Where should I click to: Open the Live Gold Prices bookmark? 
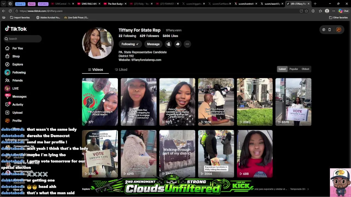76,18
